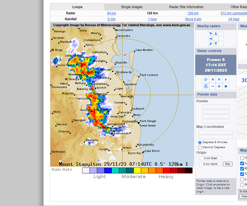This screenshot has height=206, width=247.
Task: Open the 5 min rainfall link
Action: coord(112,19)
